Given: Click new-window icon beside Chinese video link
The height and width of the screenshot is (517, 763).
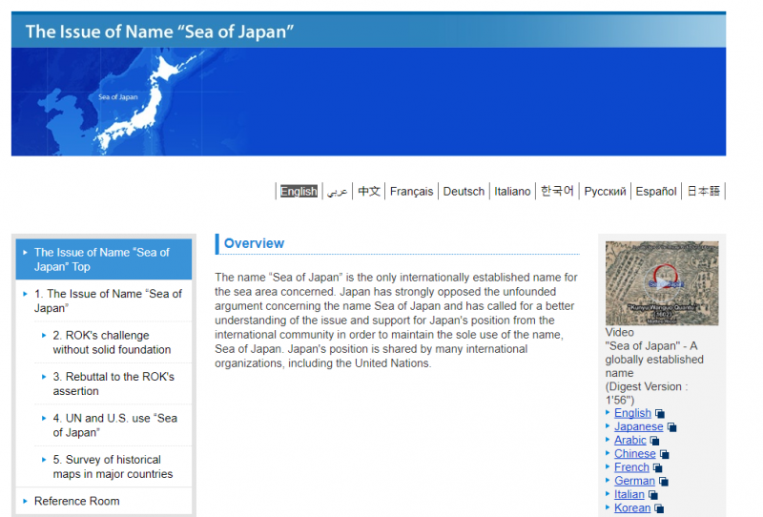Looking at the screenshot, I should click(x=664, y=455).
